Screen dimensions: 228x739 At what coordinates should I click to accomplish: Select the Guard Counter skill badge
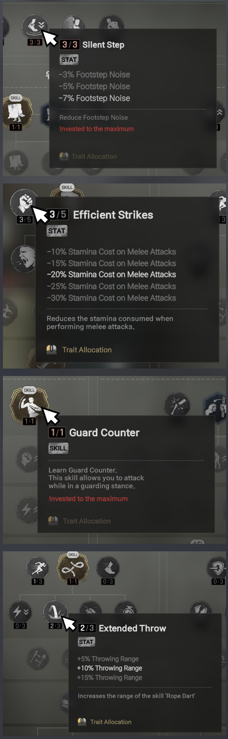point(29,405)
